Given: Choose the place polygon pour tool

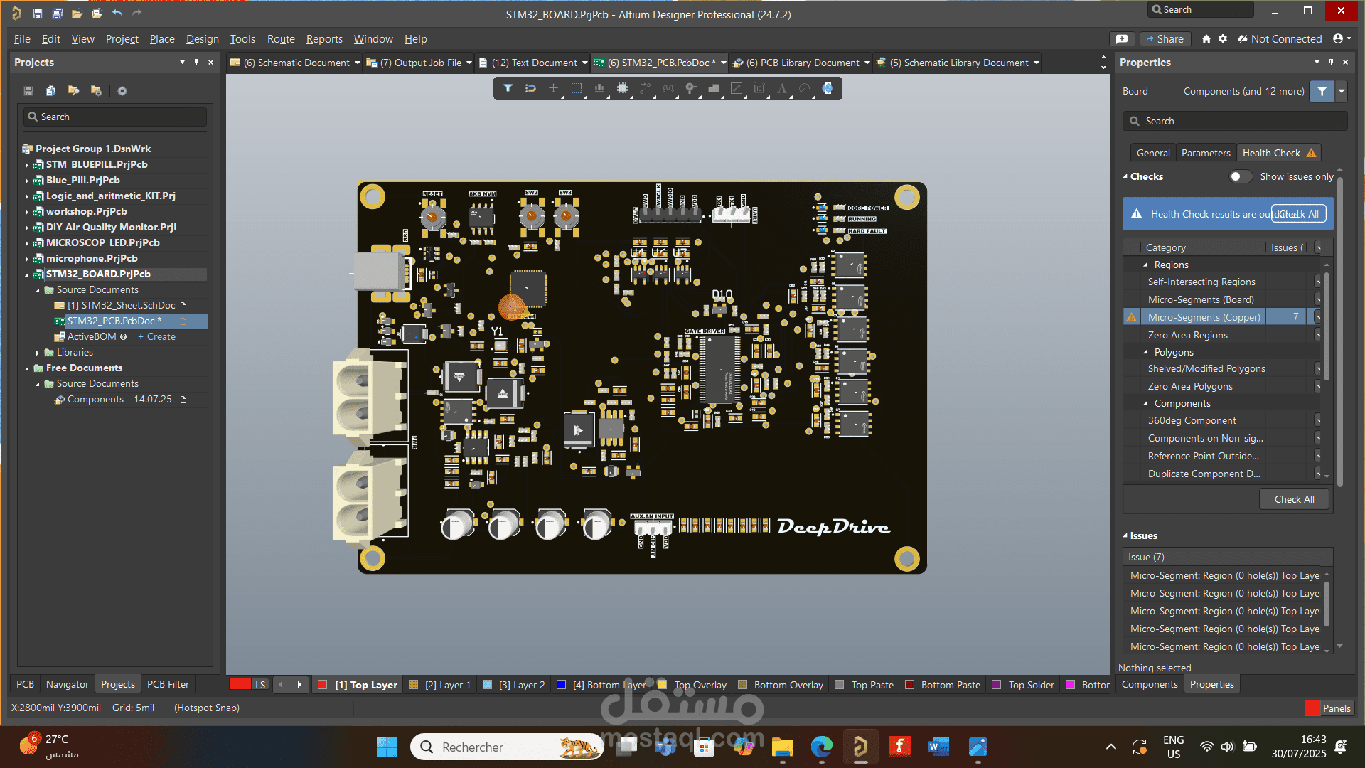Looking at the screenshot, I should 714,88.
